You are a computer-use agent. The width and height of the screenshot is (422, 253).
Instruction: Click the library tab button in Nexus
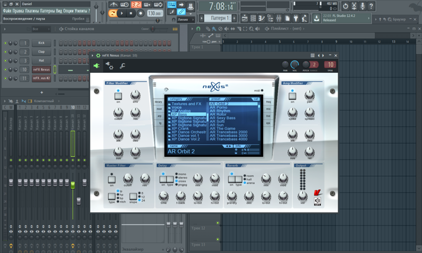(x=159, y=102)
